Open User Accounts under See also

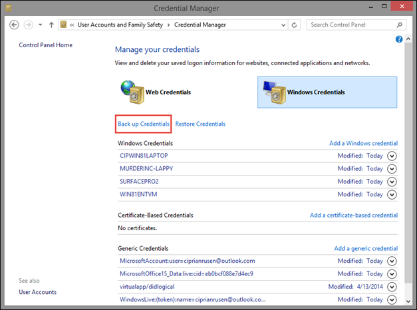tap(37, 292)
